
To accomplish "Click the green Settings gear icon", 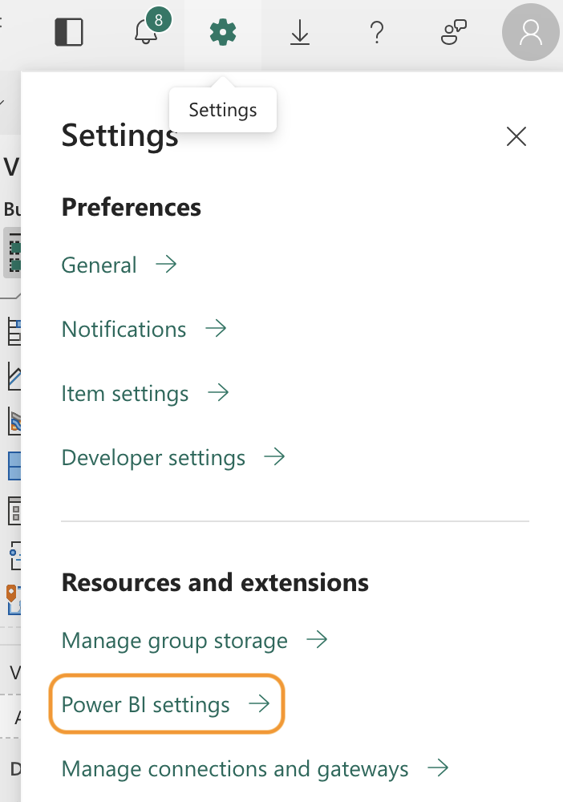I will [x=223, y=32].
